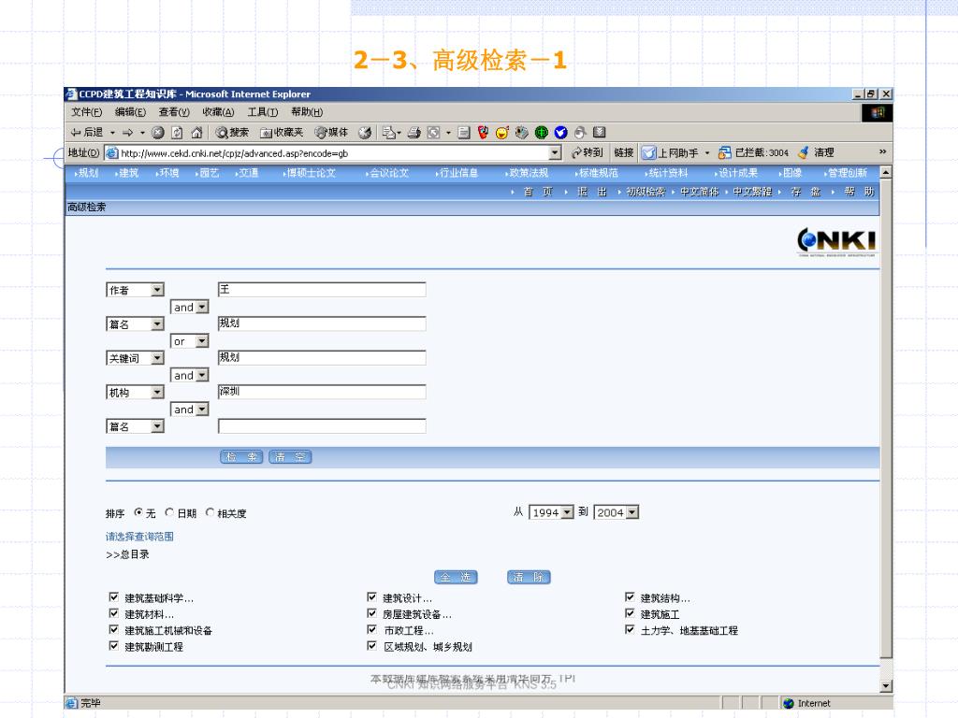Click the 深圳 institution text field
Image resolution: width=958 pixels, height=718 pixels.
322,392
